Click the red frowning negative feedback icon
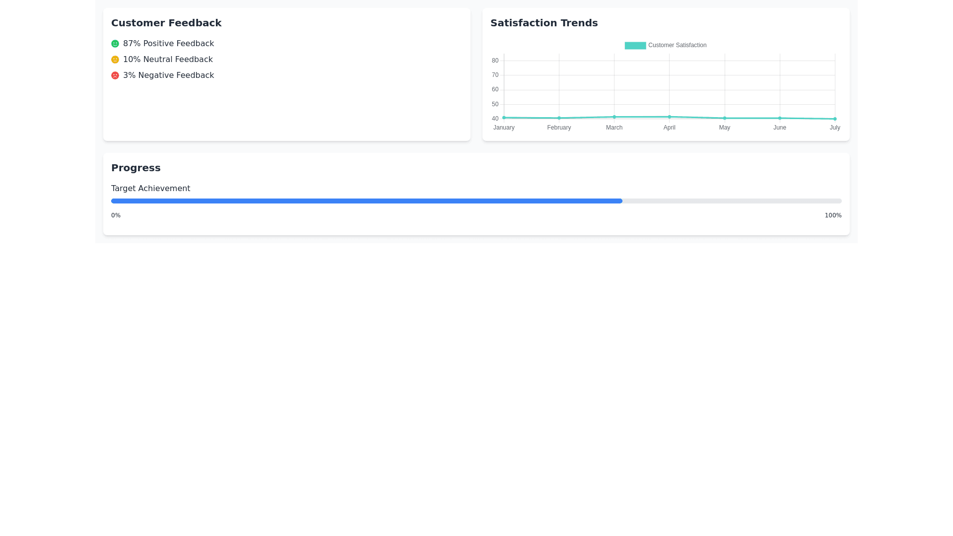This screenshot has height=536, width=953. pyautogui.click(x=115, y=75)
